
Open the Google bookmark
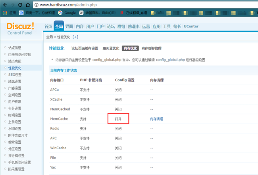click(x=67, y=13)
